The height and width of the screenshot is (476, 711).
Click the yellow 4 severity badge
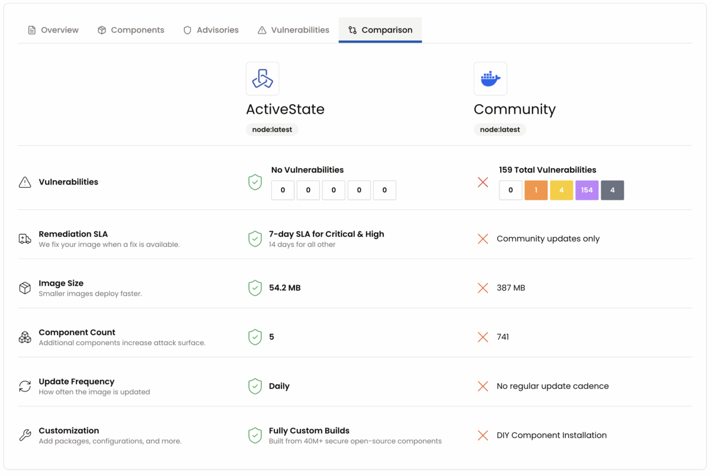[x=561, y=191]
